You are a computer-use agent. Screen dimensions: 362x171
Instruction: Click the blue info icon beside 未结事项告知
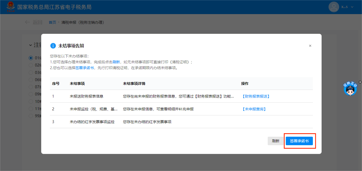[53, 46]
